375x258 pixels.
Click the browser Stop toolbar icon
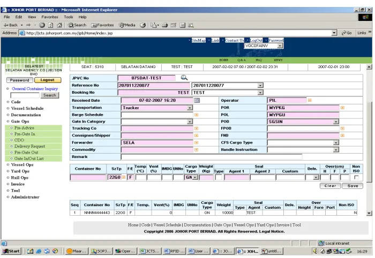(42, 25)
